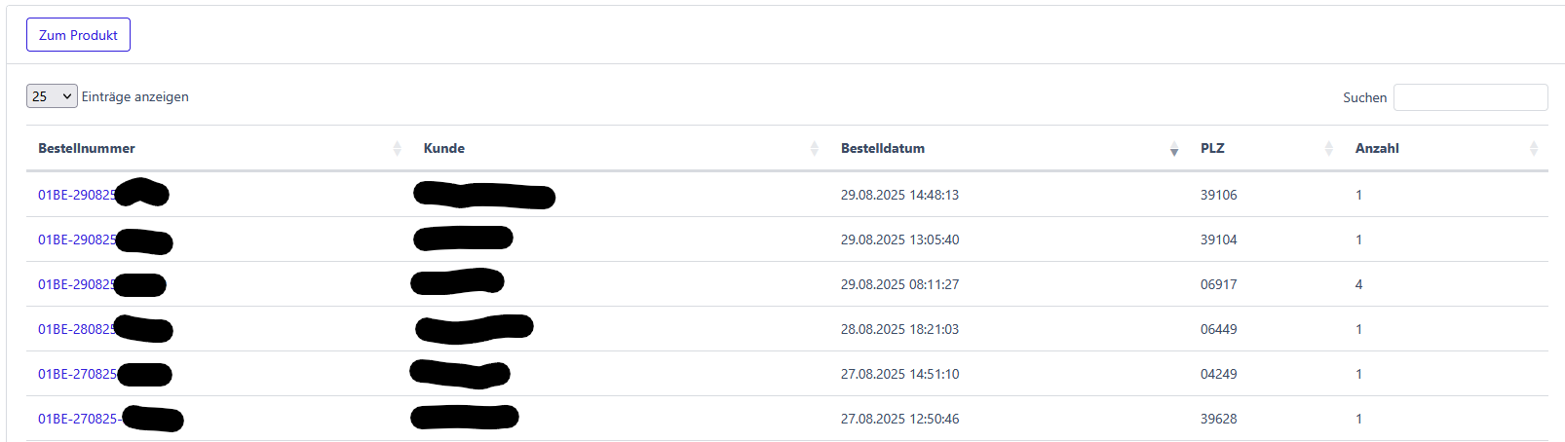Click the Kunde column header label
Viewport: 1565px width, 442px height.
tap(443, 148)
